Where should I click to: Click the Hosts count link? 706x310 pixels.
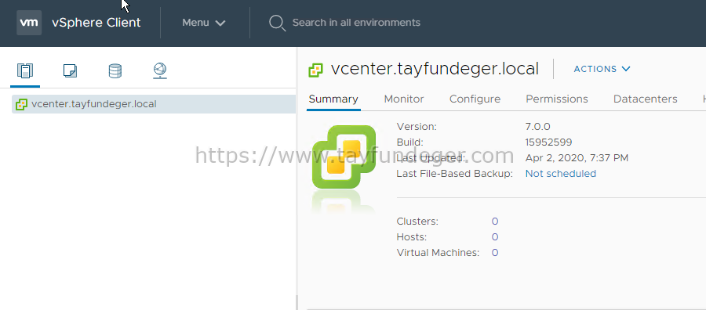click(495, 236)
